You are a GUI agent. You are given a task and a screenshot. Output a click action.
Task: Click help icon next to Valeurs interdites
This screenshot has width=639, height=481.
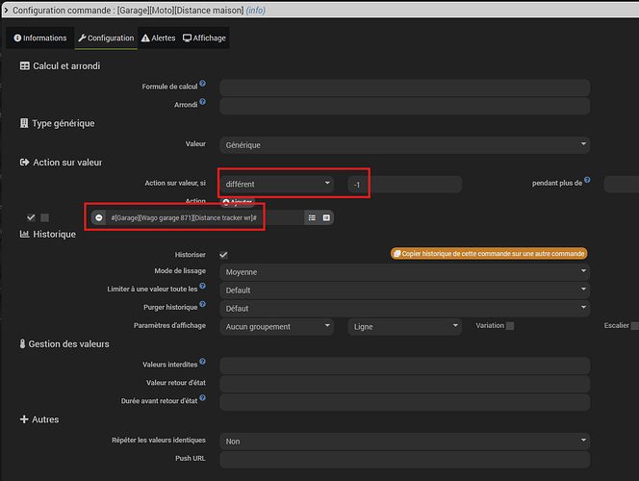tap(203, 363)
